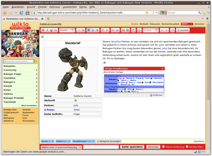The image size is (212, 156).
Task: Click the Bakupedia search field
Action: [x=19, y=61]
